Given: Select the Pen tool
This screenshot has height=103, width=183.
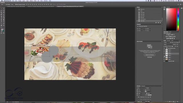Looking at the screenshot, I should click(1, 22).
